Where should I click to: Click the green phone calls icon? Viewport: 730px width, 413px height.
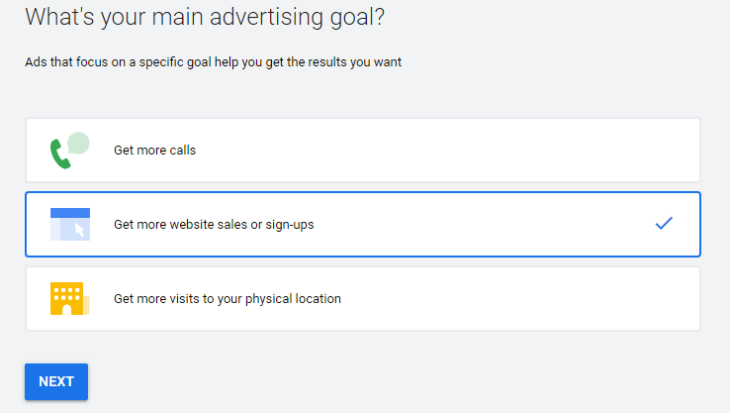(x=60, y=154)
